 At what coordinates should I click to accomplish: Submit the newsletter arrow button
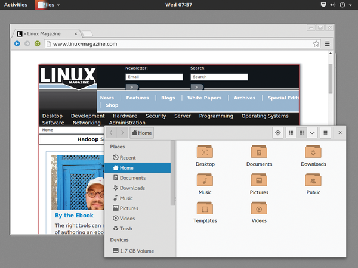(132, 87)
